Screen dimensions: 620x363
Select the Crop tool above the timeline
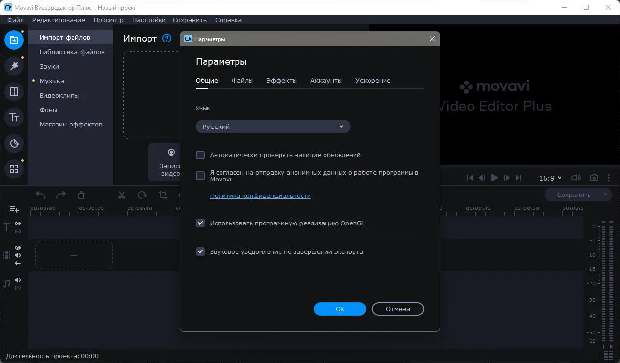click(162, 195)
